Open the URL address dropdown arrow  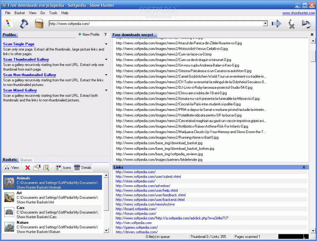pyautogui.click(x=265, y=24)
